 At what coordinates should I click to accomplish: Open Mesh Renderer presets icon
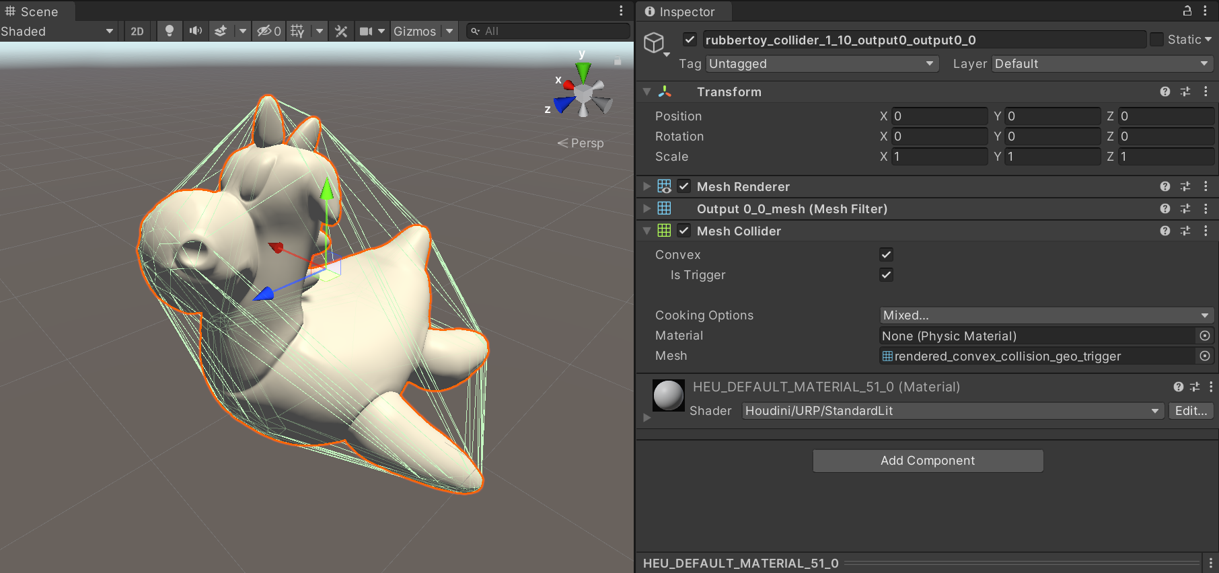1185,186
